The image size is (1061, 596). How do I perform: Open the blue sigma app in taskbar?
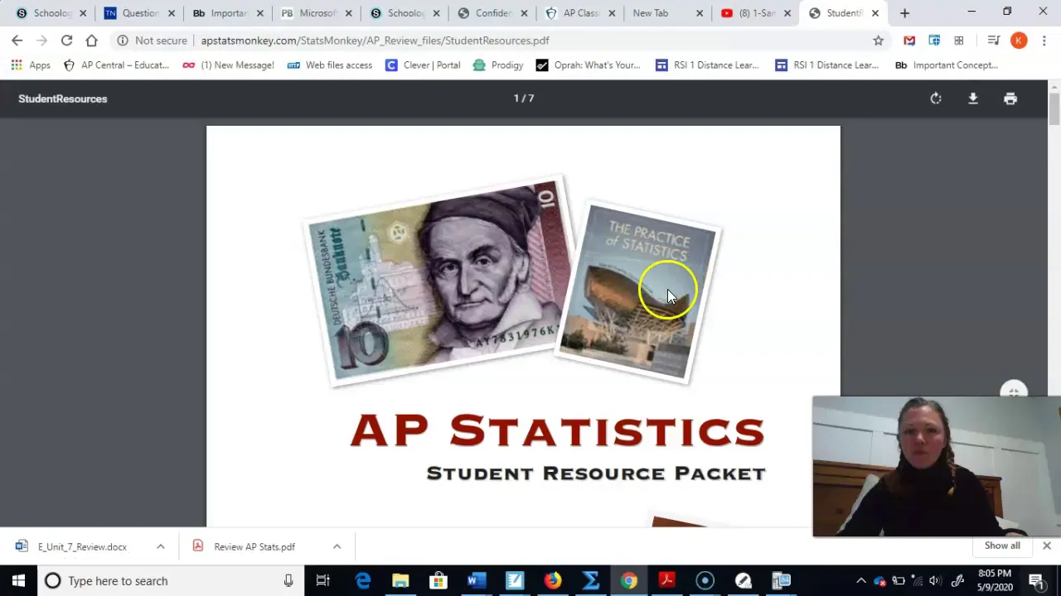pyautogui.click(x=590, y=580)
